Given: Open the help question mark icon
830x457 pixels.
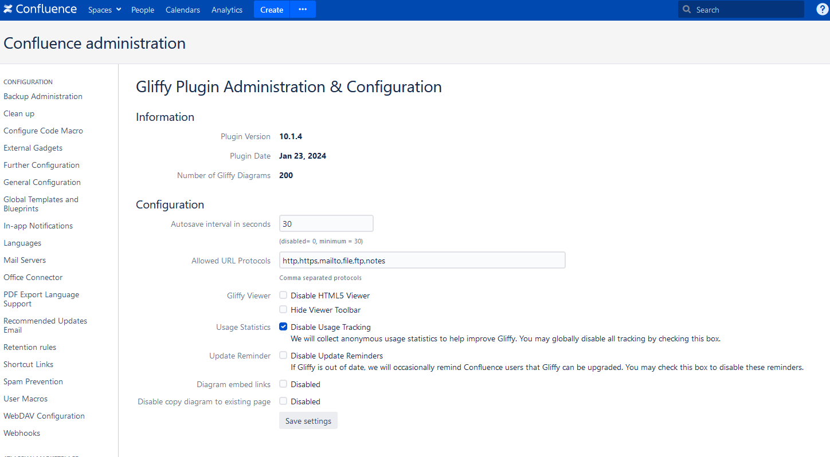Looking at the screenshot, I should 822,9.
